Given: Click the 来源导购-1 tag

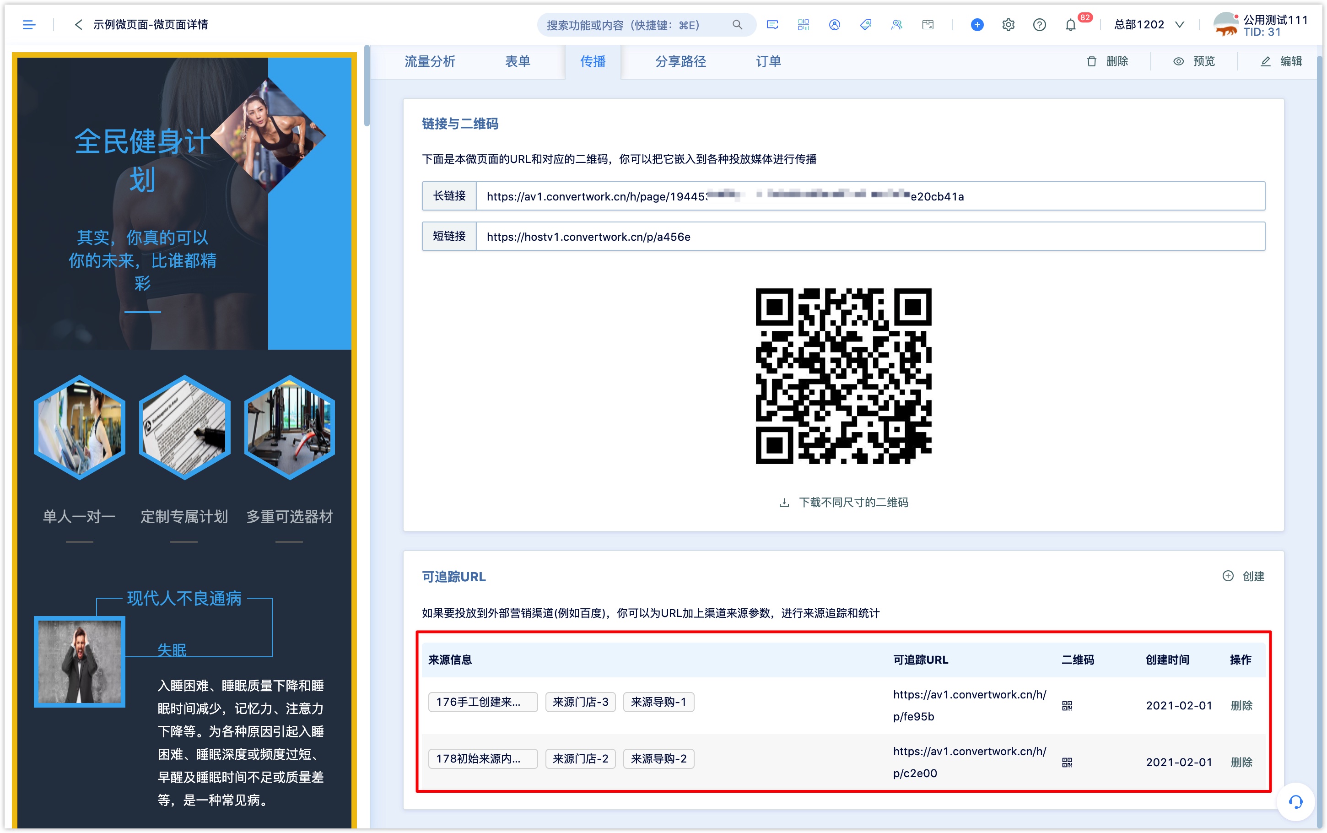Looking at the screenshot, I should point(658,702).
